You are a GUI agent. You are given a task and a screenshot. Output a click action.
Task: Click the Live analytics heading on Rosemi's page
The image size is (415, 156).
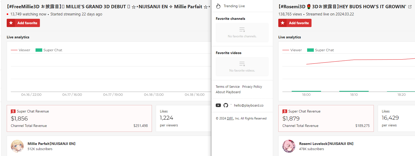point(290,37)
